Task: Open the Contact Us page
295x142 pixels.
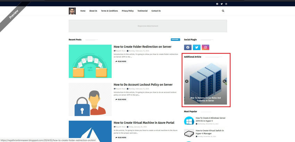Action: 156,11
